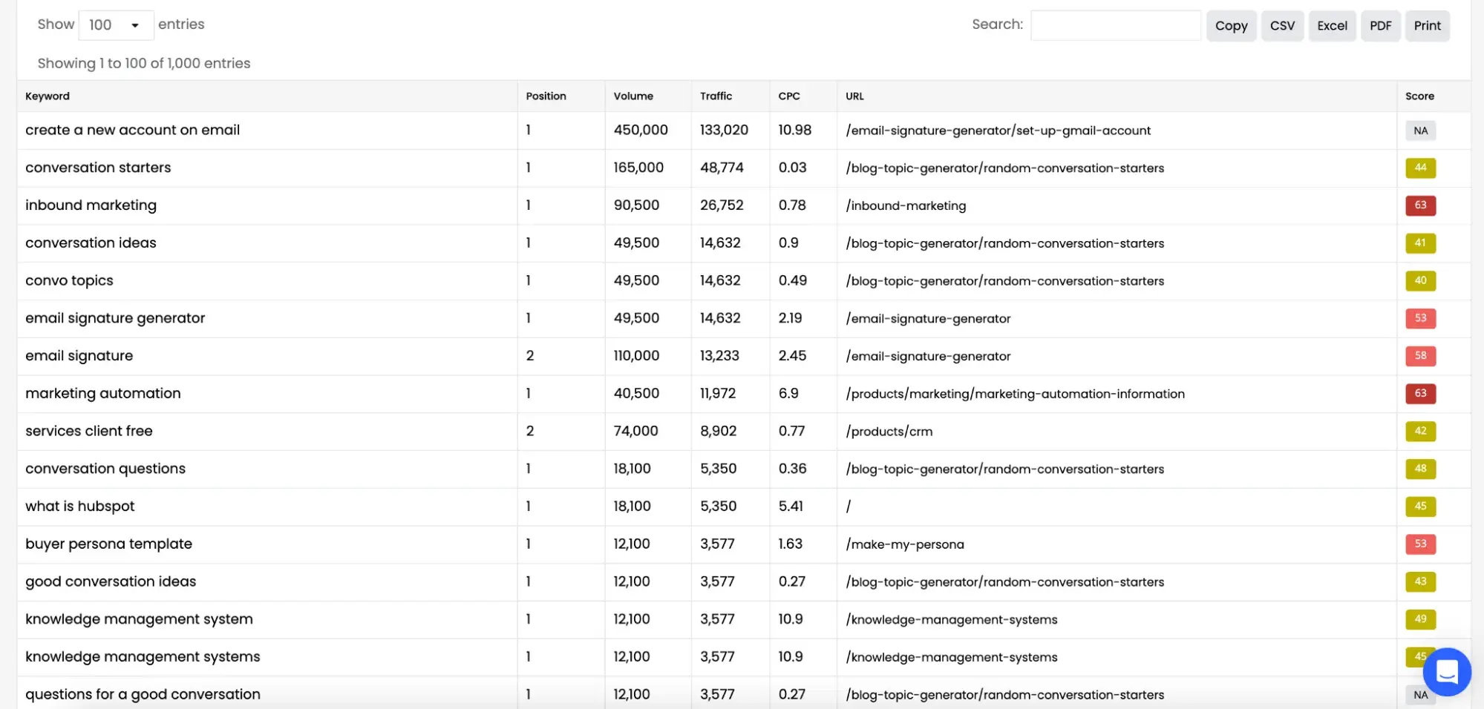Sort table by Keyword column header
The width and height of the screenshot is (1484, 709).
[x=48, y=96]
